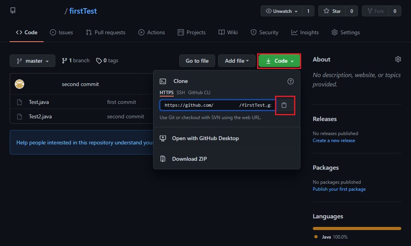Click the Java orange color dot
The width and height of the screenshot is (411, 246).
316,237
